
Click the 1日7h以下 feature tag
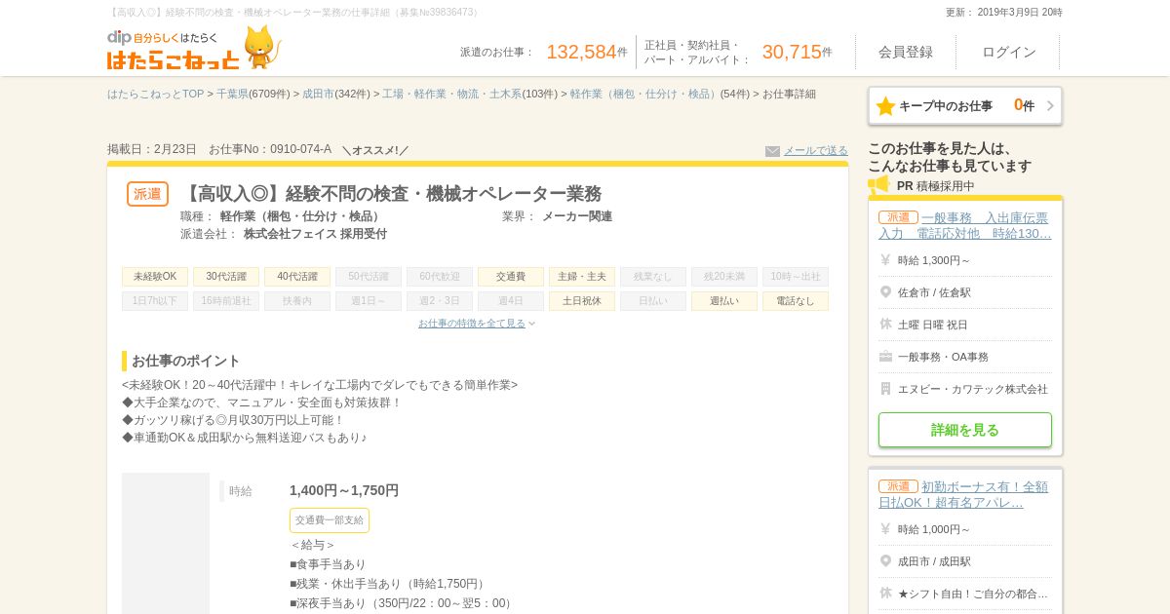pos(155,301)
